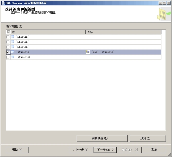The height and width of the screenshot is (157, 172).
Task: Click the students source table icon
Action: click(x=13, y=52)
